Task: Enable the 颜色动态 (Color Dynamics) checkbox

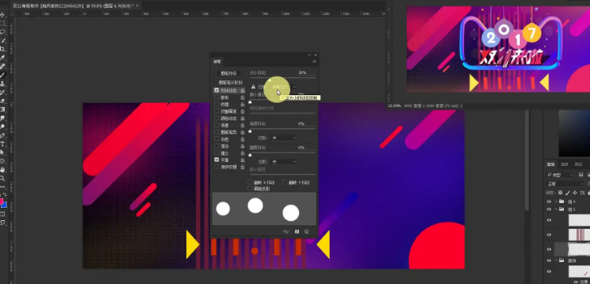Action: (216, 118)
